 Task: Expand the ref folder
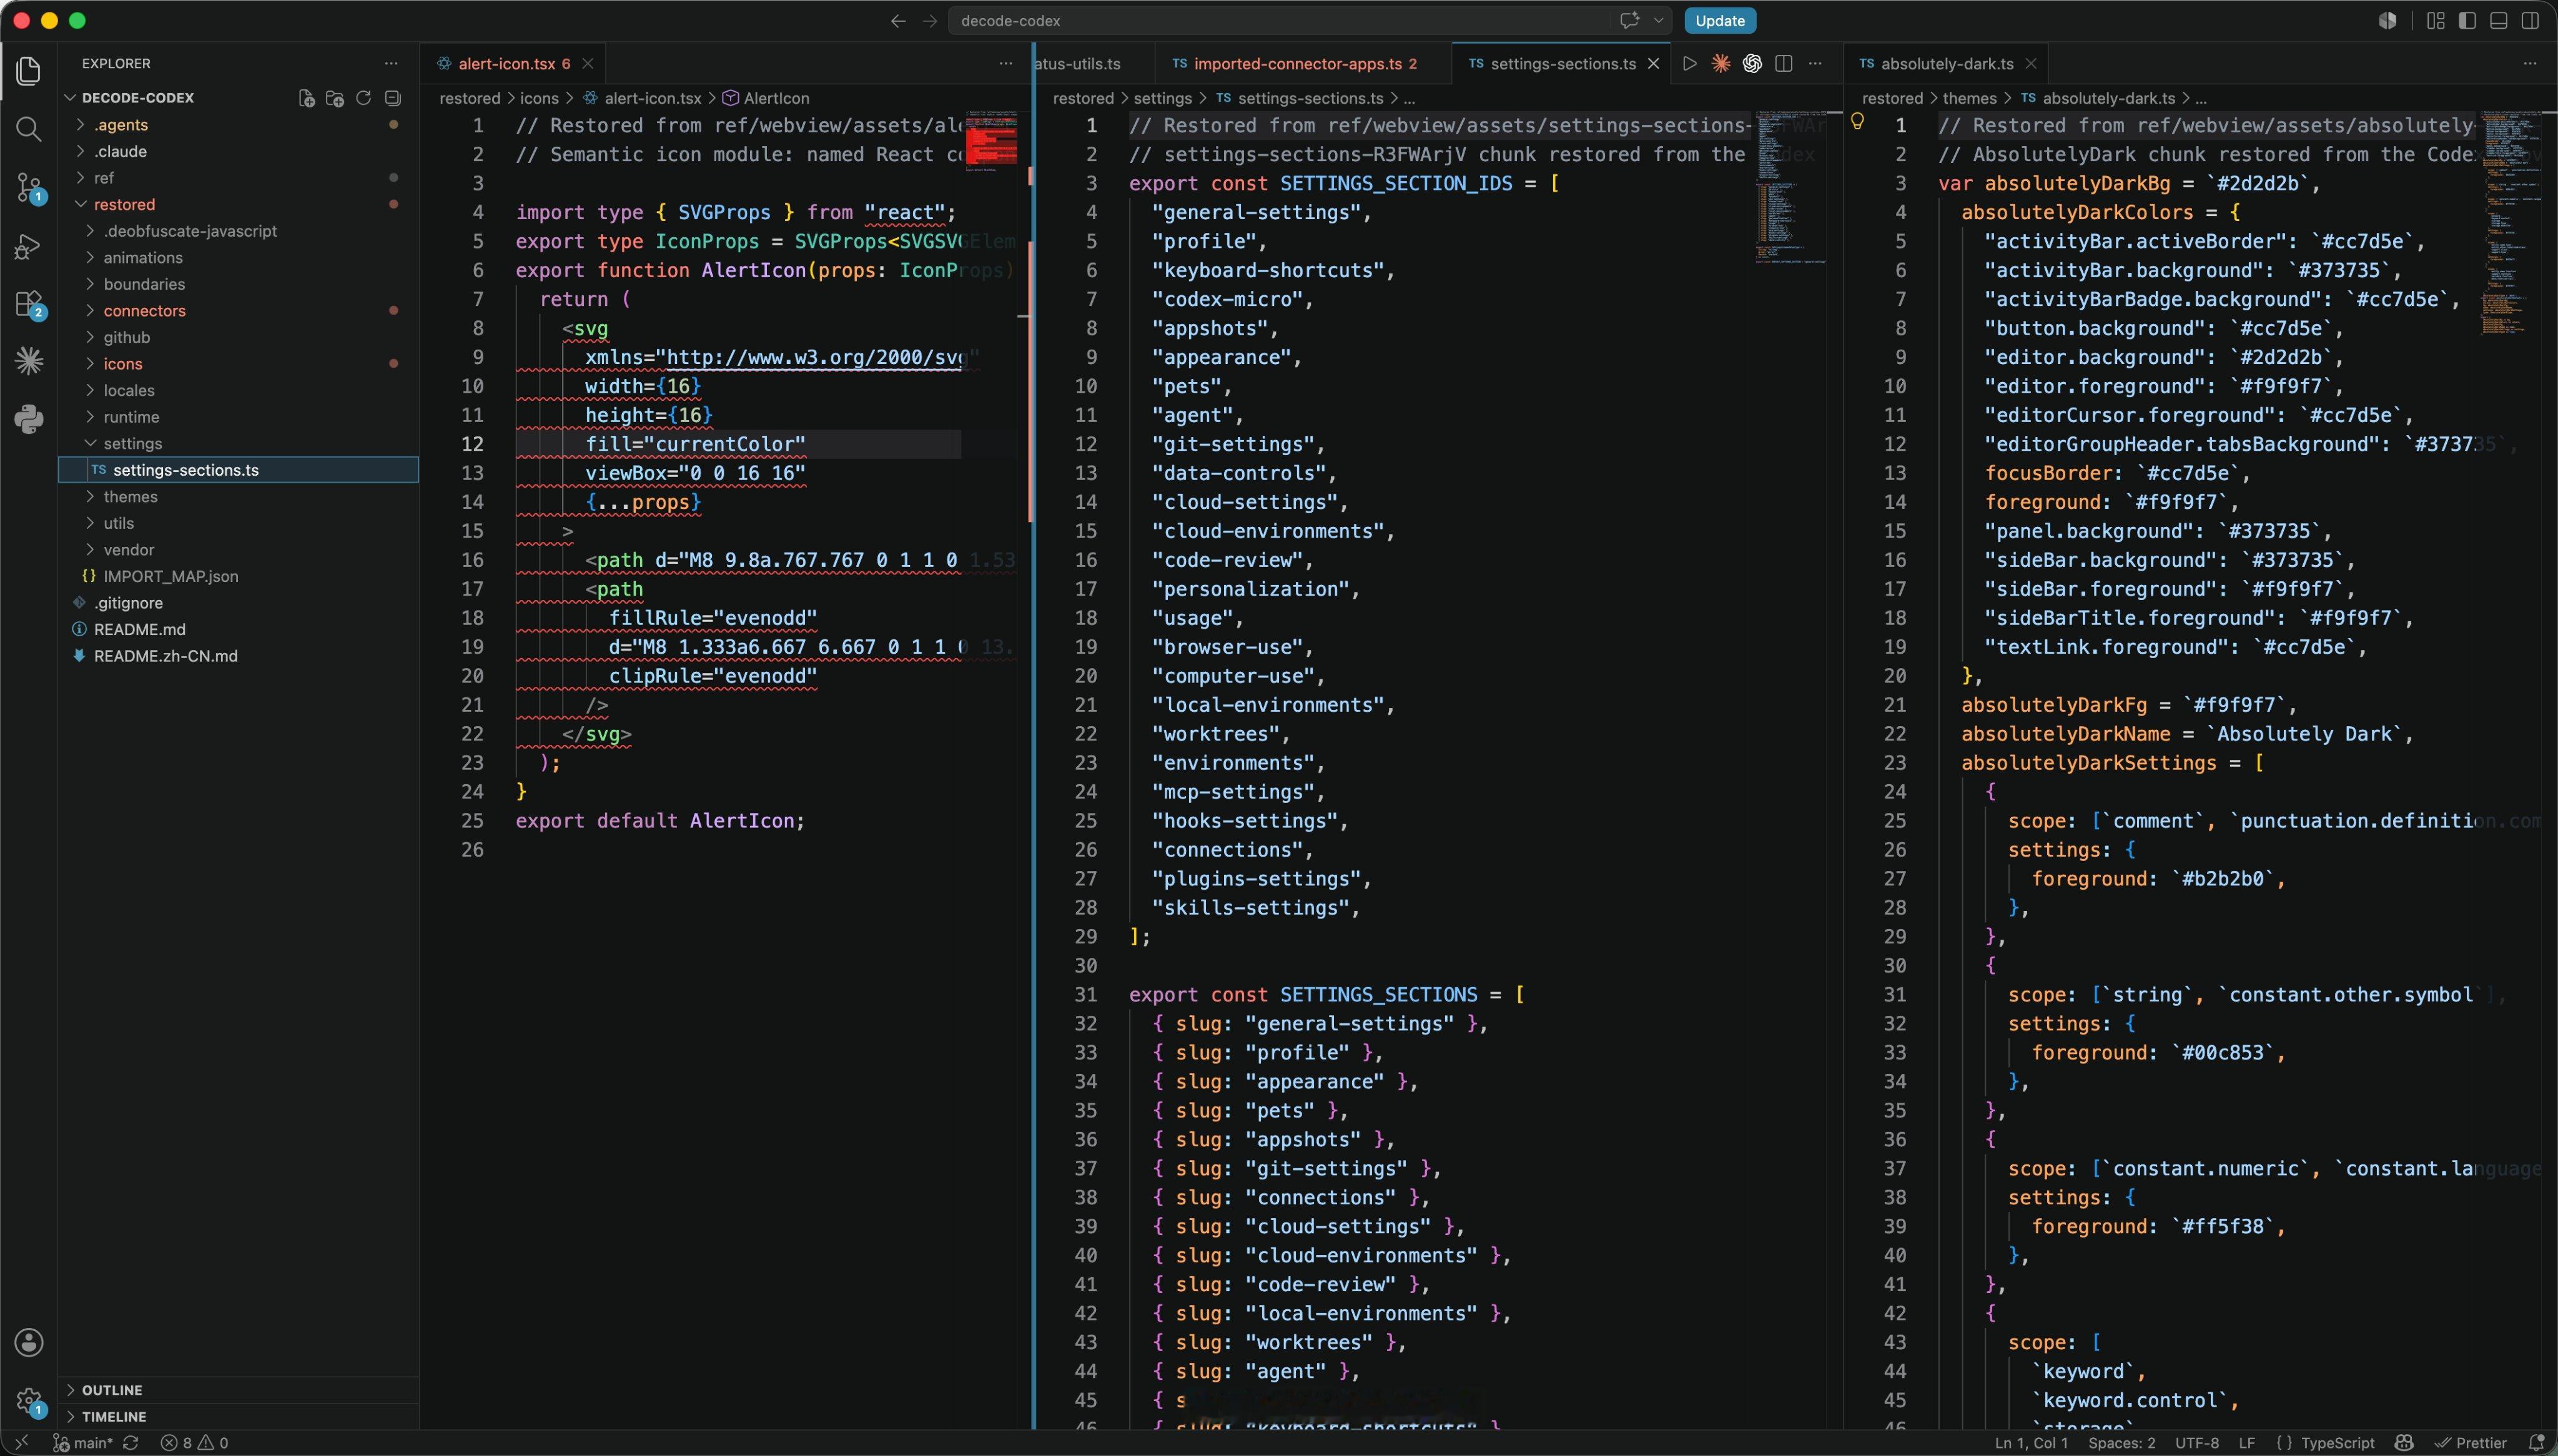(x=238, y=178)
